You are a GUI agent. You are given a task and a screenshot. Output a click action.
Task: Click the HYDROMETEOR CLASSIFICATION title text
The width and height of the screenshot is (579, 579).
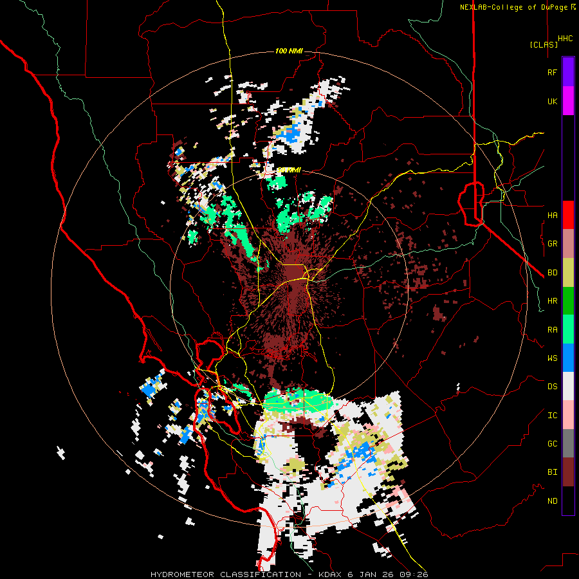point(226,574)
